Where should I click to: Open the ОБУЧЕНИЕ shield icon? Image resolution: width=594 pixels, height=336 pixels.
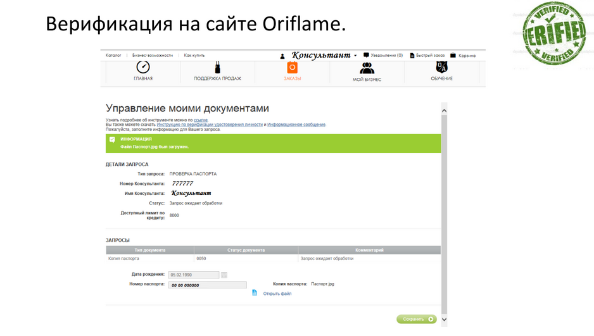click(442, 67)
